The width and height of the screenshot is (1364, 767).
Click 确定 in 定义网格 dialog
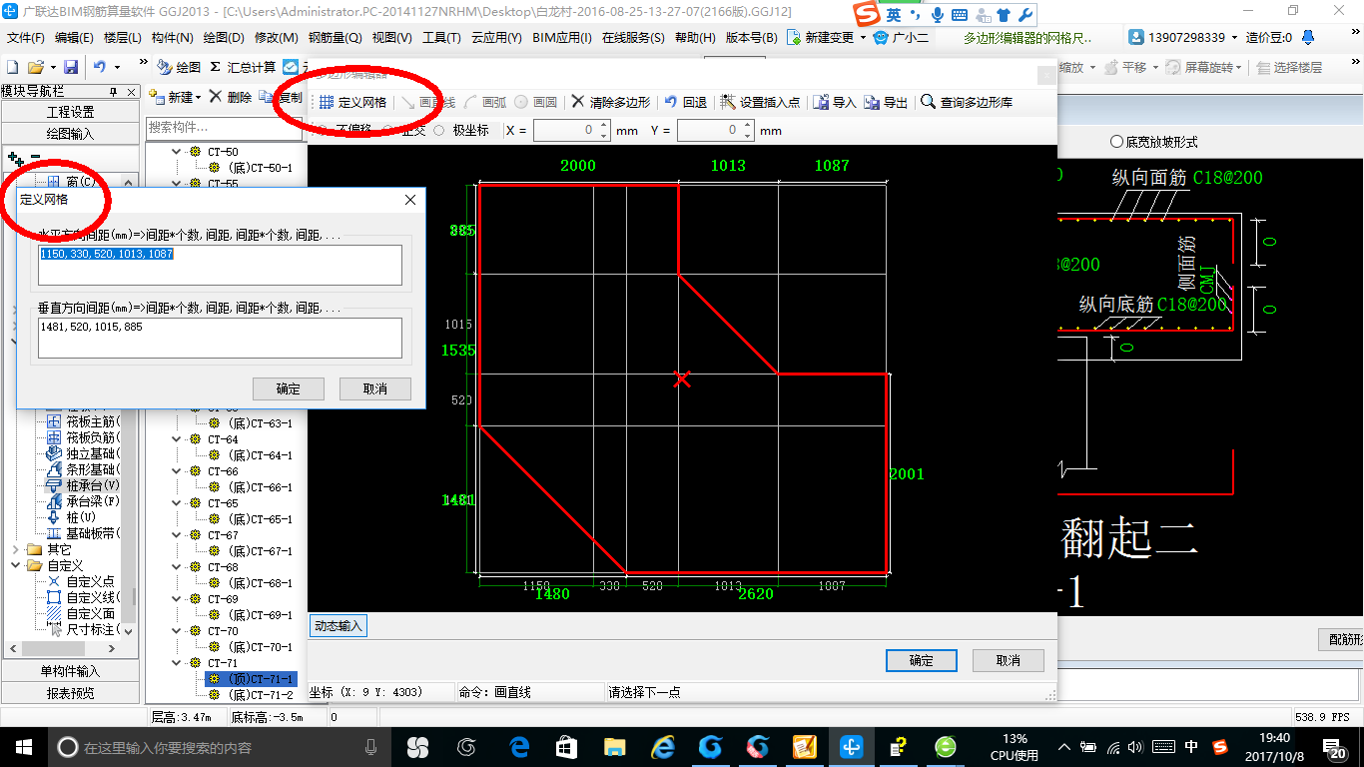(x=288, y=388)
